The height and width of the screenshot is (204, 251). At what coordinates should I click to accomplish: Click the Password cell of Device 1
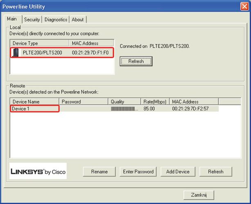tap(84, 109)
